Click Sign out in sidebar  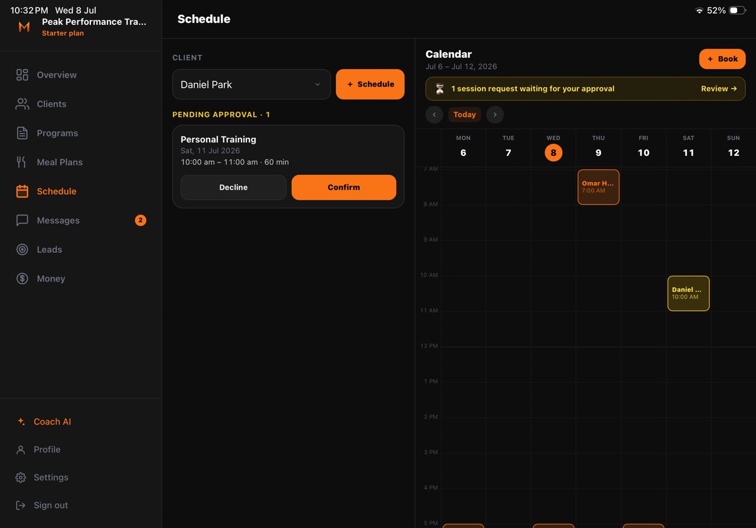(x=81, y=505)
